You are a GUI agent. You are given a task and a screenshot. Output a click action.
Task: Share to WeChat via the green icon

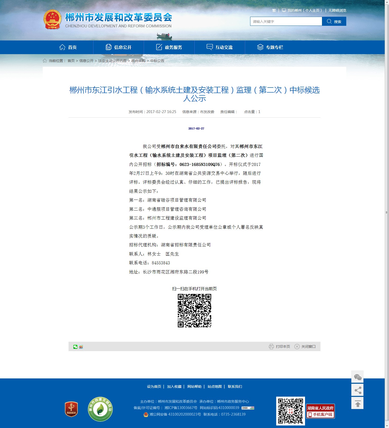[x=75, y=347]
